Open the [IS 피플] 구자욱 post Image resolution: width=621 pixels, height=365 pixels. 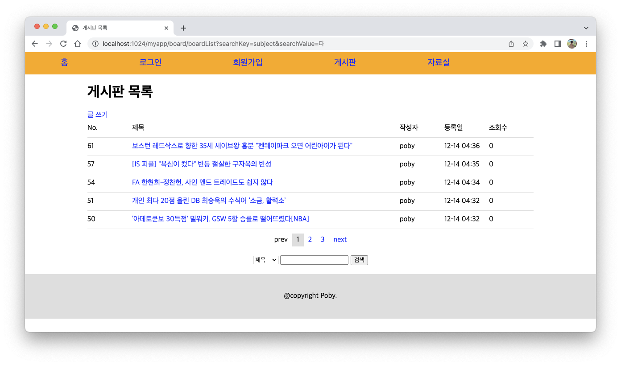pyautogui.click(x=202, y=164)
